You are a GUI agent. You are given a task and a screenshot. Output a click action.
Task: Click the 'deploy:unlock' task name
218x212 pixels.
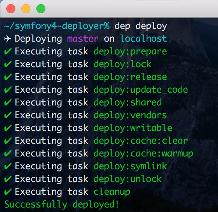128,179
